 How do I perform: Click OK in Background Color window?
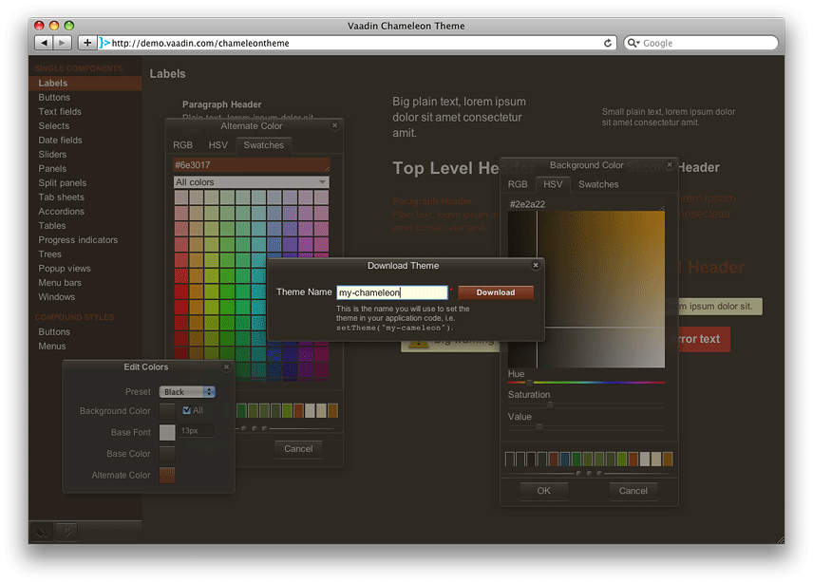tap(544, 491)
